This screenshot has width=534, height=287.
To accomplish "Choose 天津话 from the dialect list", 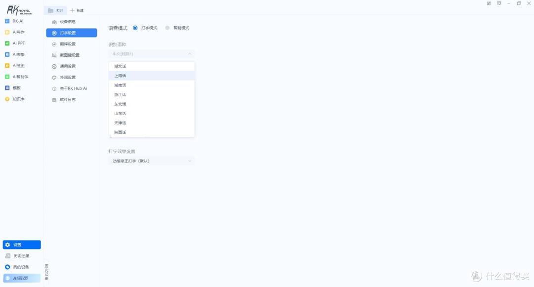I will coord(152,123).
